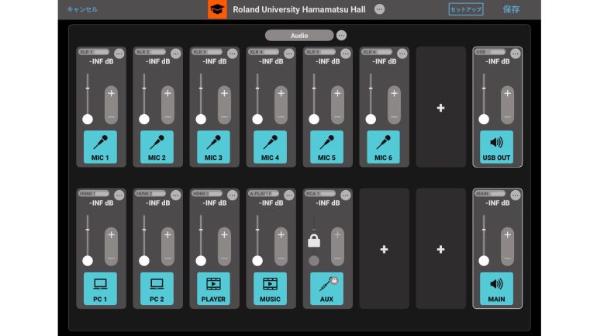597x336 pixels.
Task: Click the orange graduation cap logo
Action: coord(217,9)
